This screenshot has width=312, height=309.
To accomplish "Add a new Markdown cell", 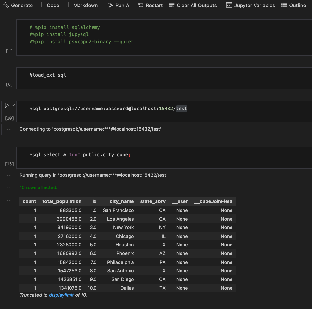I will click(x=81, y=6).
